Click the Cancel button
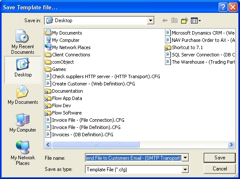The width and height of the screenshot is (240, 179). (x=220, y=169)
